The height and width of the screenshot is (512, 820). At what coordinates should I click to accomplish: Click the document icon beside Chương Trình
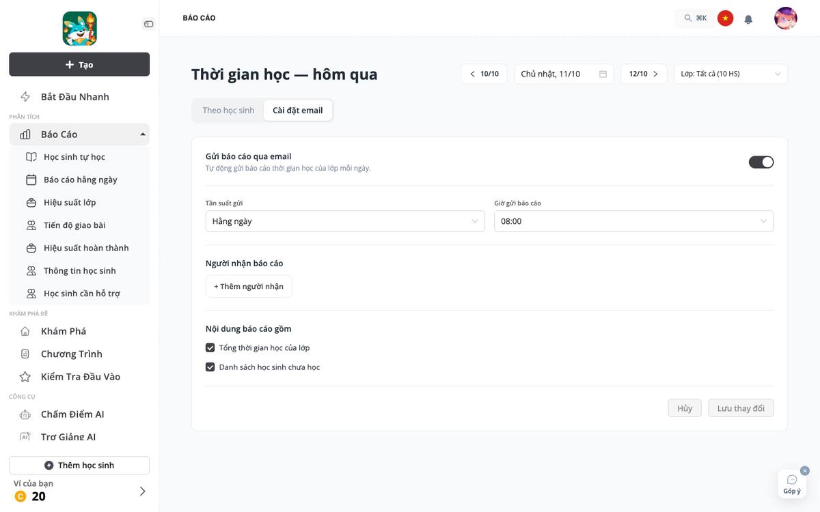(25, 354)
